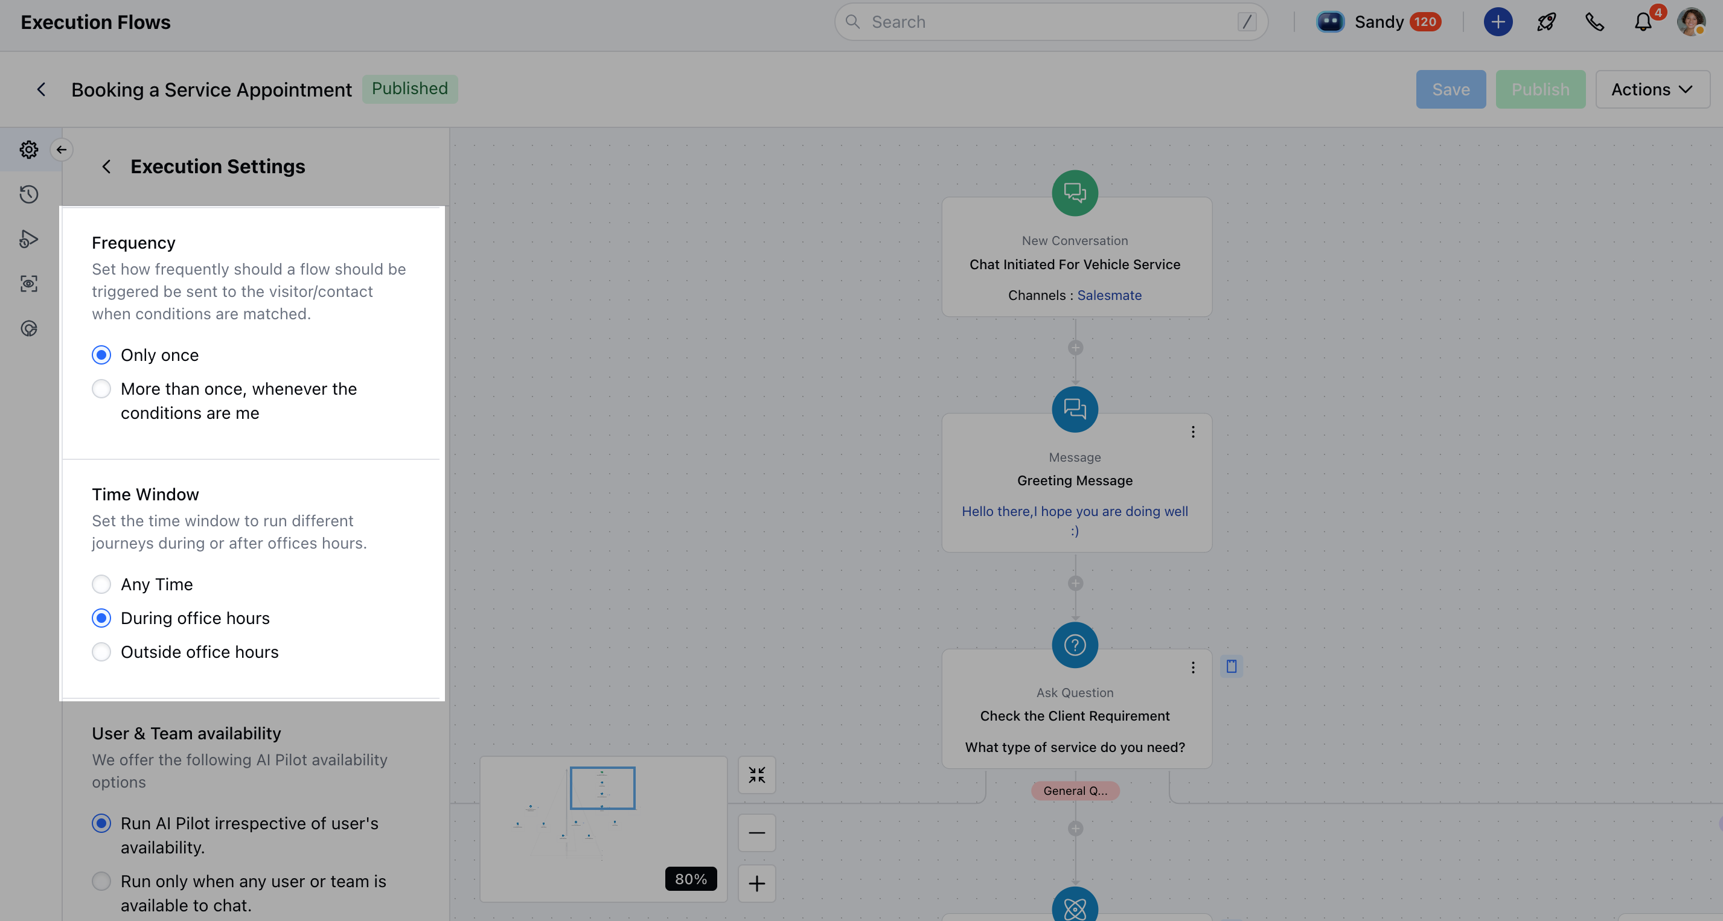Click fit-to-screen collapse arrows icon
This screenshot has width=1723, height=921.
756,775
